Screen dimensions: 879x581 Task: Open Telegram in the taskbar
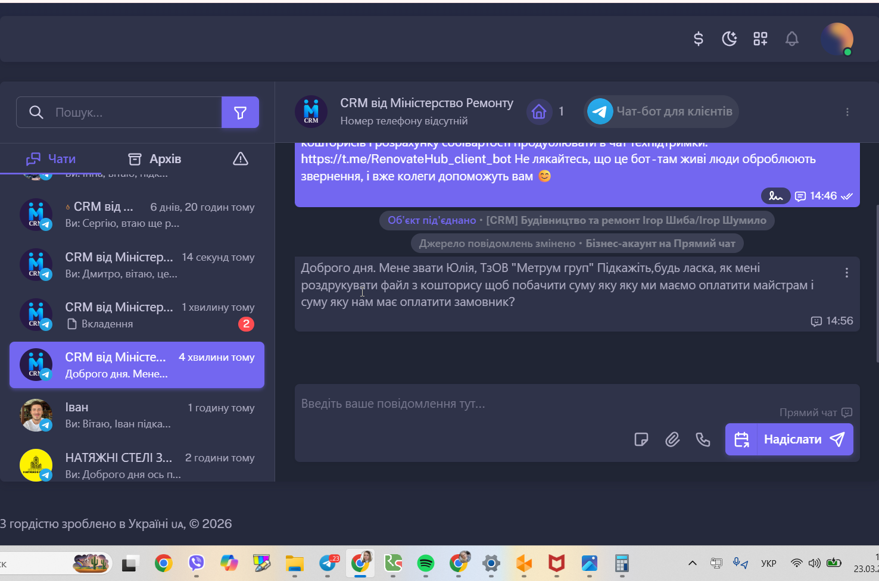(328, 563)
